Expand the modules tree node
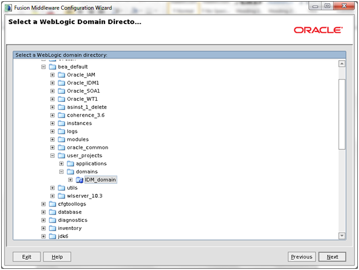Screen dimensions: 359x270 click(53, 140)
